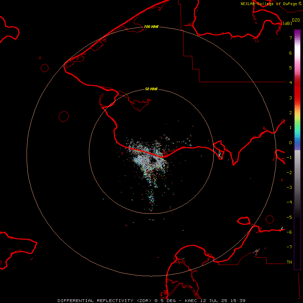The height and width of the screenshot is (303, 303).
Task: Click the 0 dB colorbar tick label
Action: tap(291, 143)
